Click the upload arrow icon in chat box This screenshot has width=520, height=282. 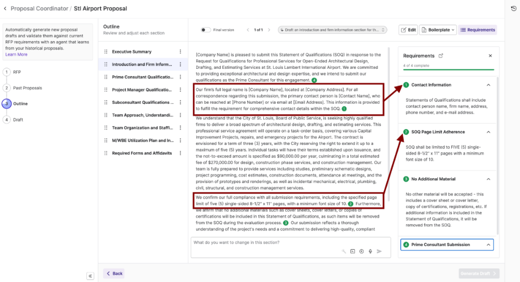coord(361,251)
